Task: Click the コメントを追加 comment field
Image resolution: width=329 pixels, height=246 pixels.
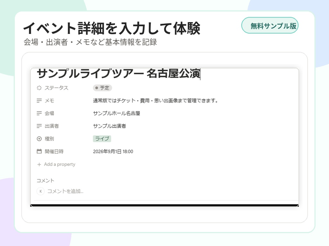Action: [x=66, y=191]
